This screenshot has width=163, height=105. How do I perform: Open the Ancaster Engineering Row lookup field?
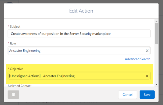(x=77, y=51)
